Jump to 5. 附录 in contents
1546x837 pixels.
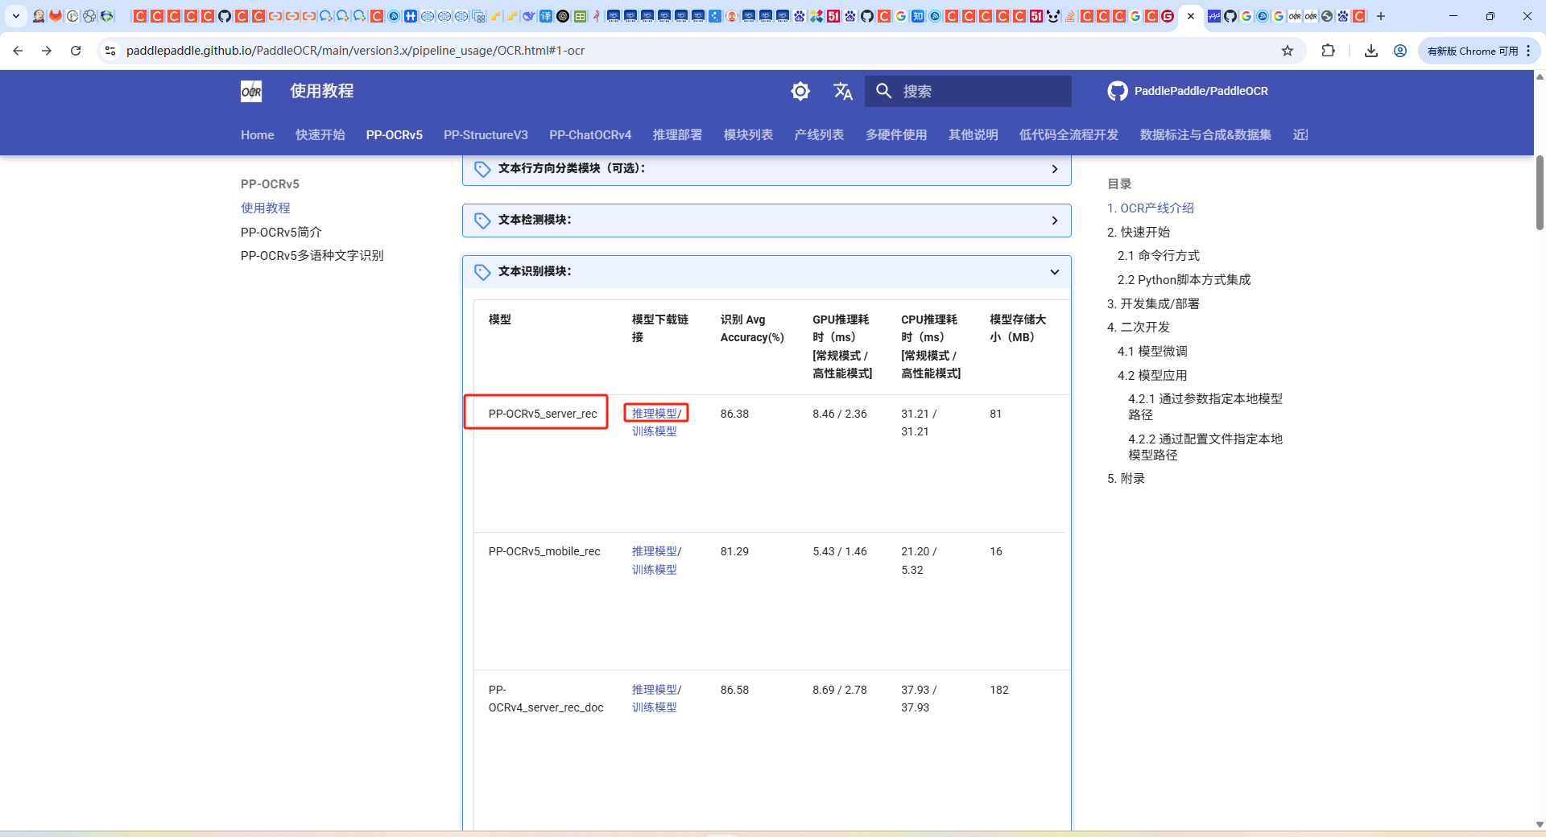[x=1126, y=478]
